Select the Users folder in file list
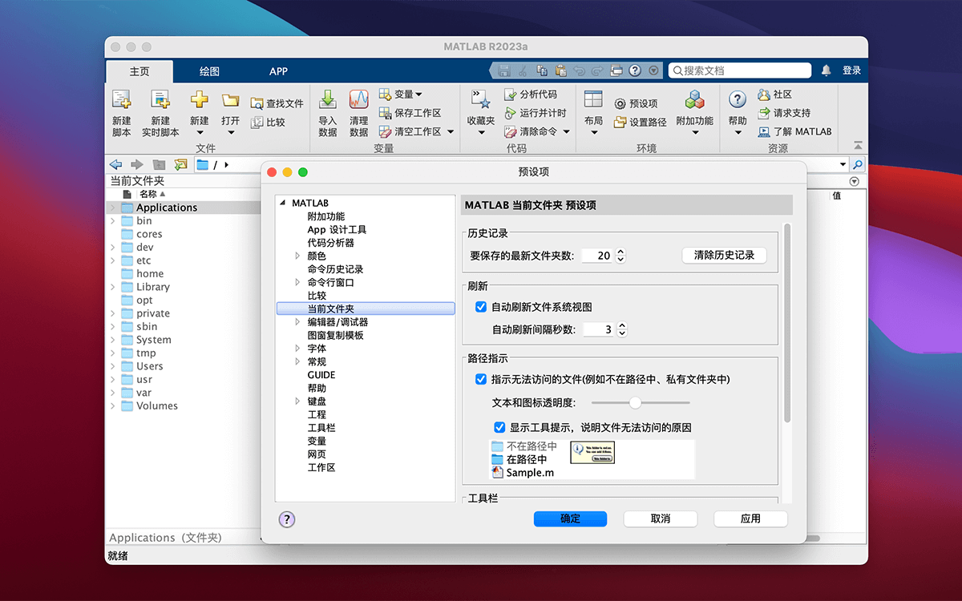962x601 pixels. (x=149, y=366)
